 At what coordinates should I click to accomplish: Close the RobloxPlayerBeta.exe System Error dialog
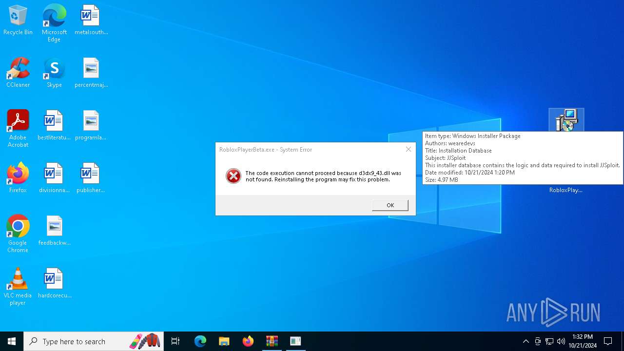409,149
